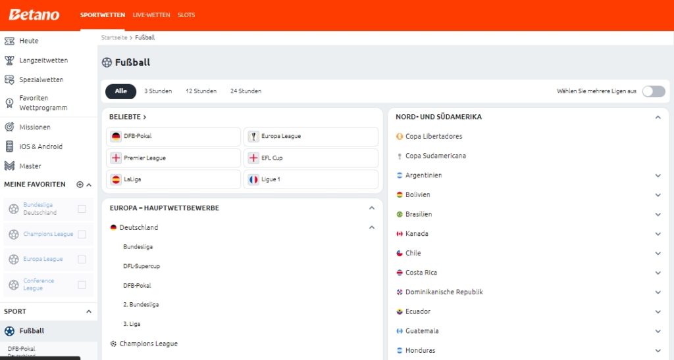Open the DFL-Supercup league
Viewport: 674px width, 360px height.
142,266
